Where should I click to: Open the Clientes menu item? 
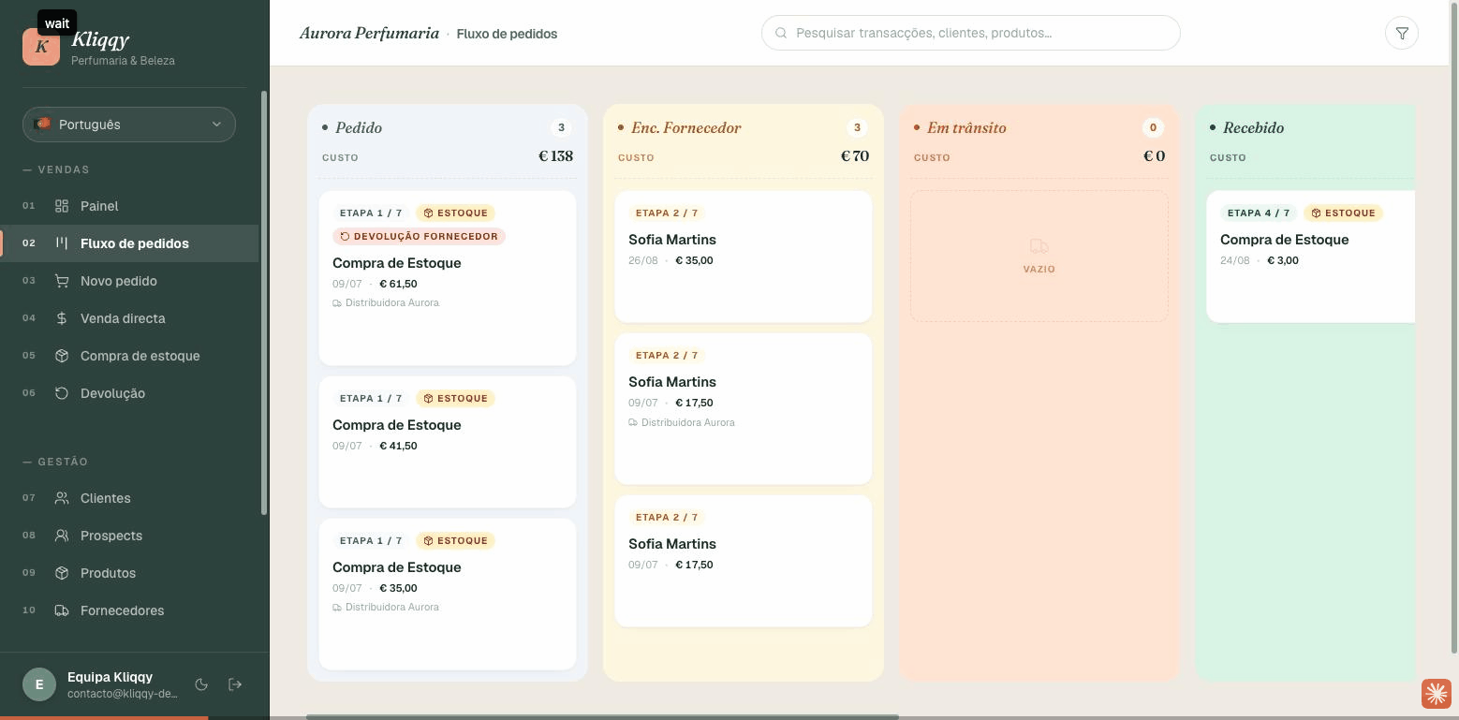129,498
